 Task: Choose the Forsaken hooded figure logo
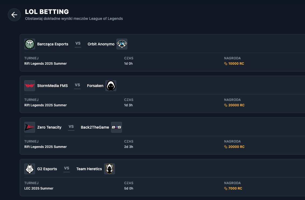pos(111,86)
